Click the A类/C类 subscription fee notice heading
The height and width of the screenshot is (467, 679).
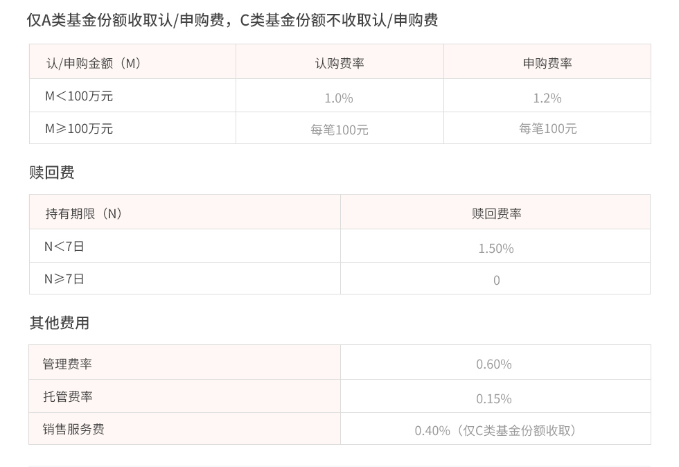click(232, 20)
